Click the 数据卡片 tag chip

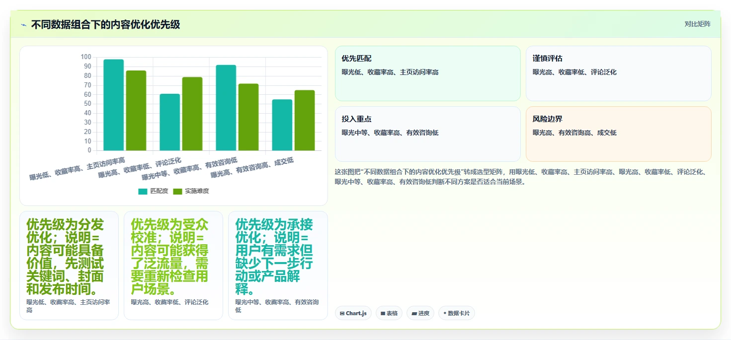[x=457, y=313]
